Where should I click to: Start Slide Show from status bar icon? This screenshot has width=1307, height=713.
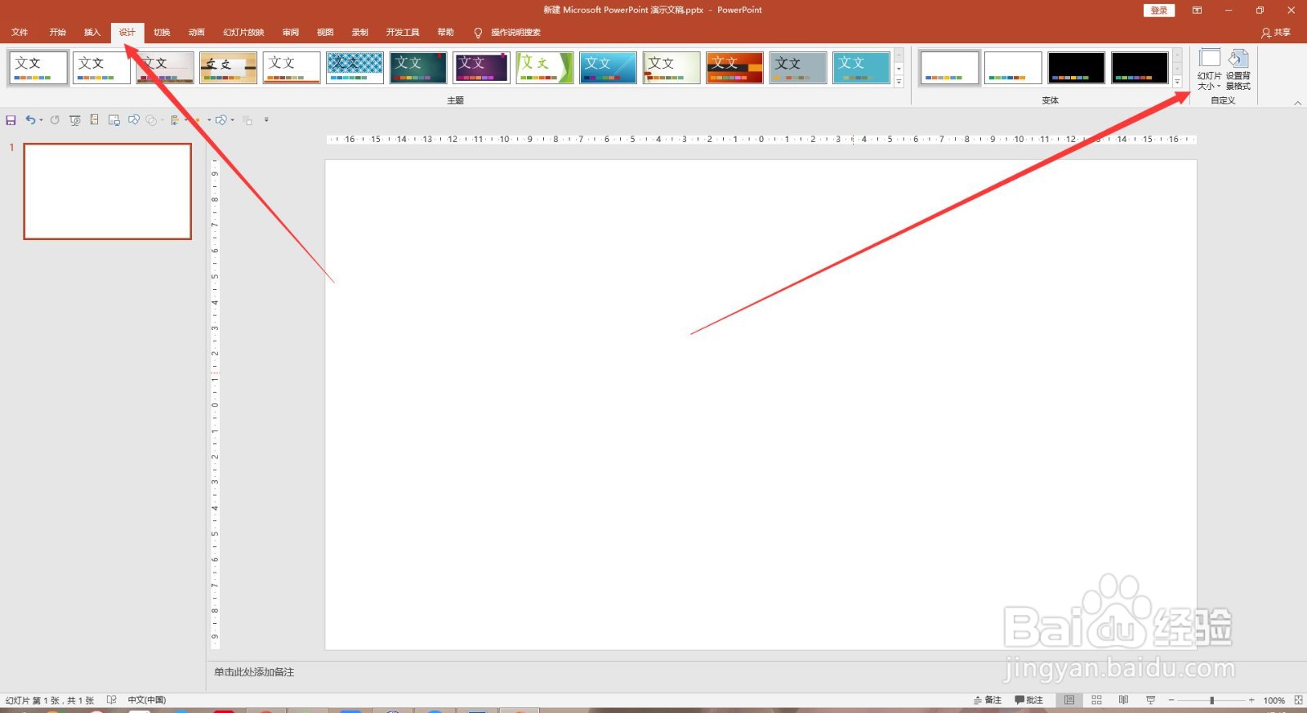pos(1151,701)
